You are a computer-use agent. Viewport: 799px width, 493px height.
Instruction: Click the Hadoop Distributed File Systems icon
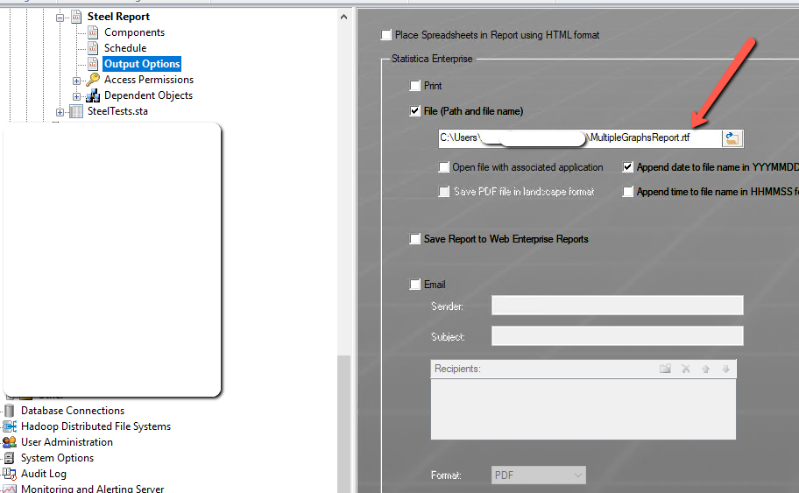point(10,426)
